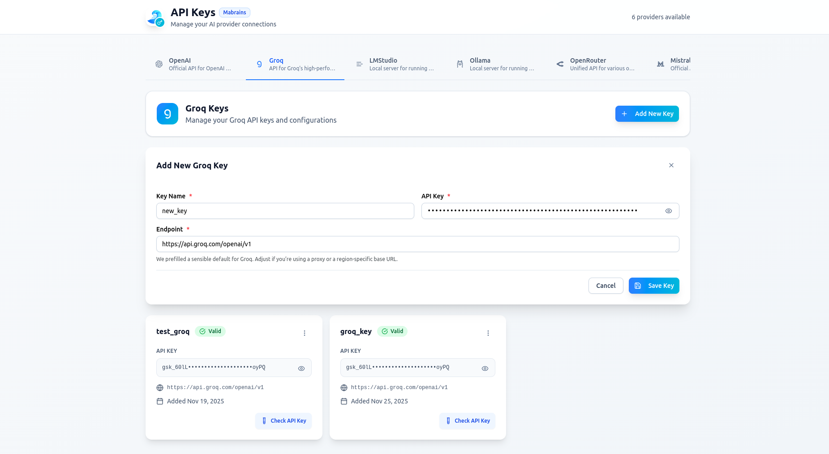Show the hidden API key for test_groq

tap(301, 368)
